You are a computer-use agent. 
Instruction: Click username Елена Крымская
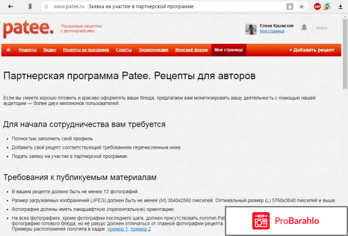click(277, 26)
